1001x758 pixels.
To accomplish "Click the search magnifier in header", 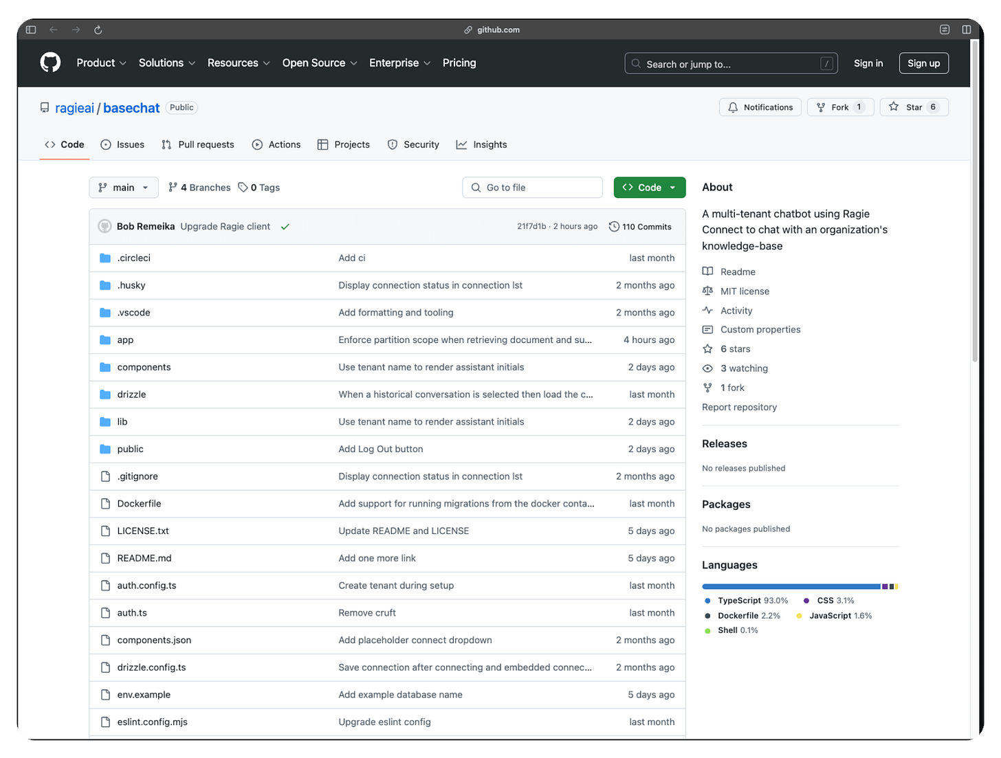I will [636, 63].
